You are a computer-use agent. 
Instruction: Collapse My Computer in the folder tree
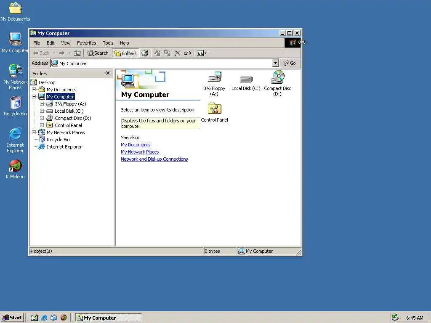coord(34,96)
